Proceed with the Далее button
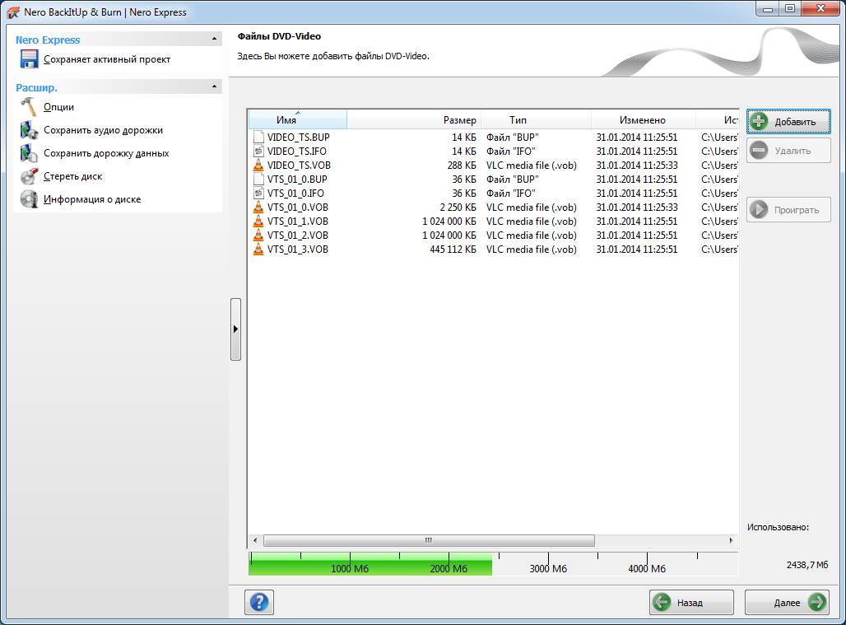846x625 pixels. [x=787, y=602]
